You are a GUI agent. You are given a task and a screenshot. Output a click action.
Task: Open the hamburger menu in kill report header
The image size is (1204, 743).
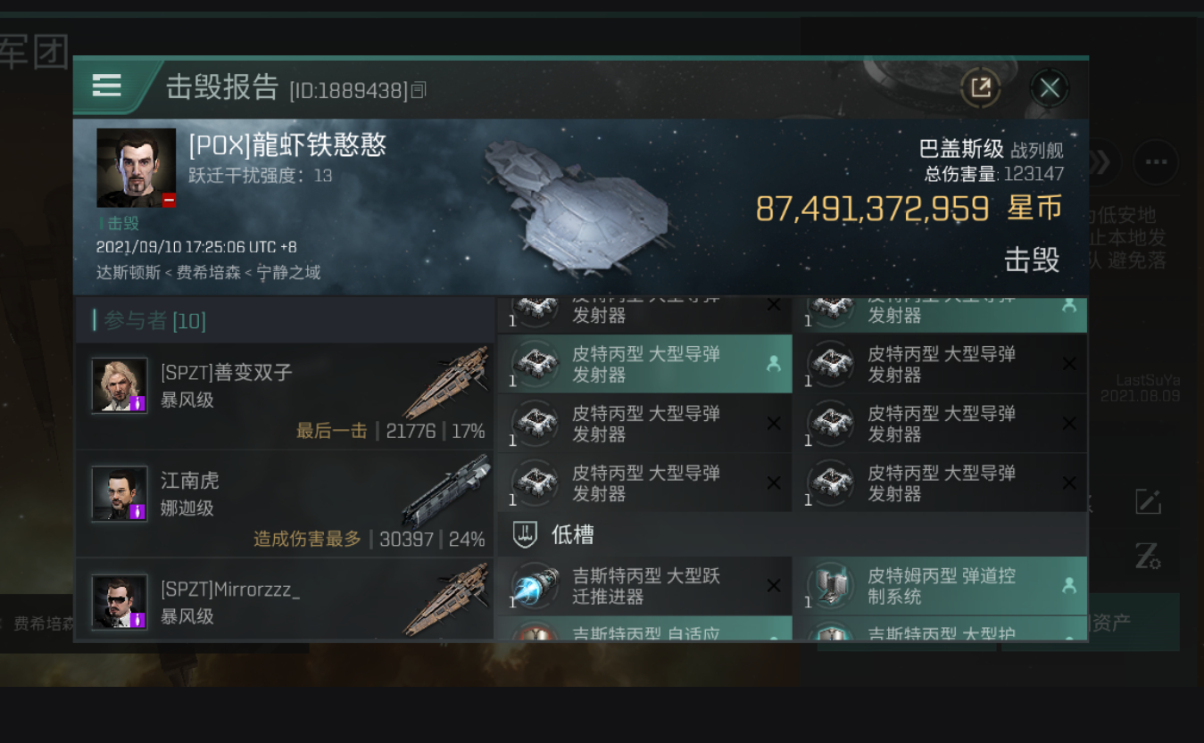coord(106,86)
